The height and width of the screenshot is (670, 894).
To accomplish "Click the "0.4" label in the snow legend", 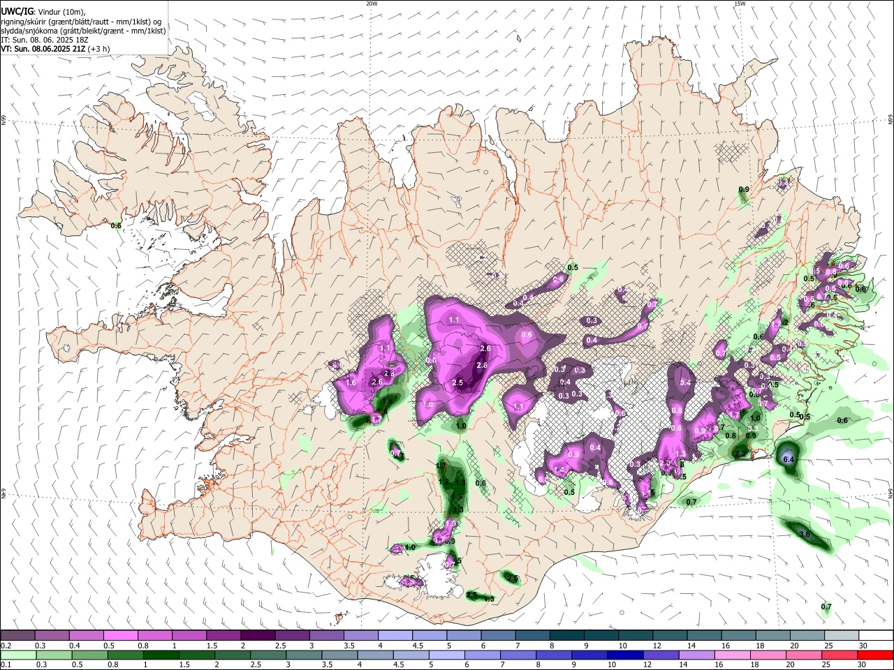I will coord(75,646).
